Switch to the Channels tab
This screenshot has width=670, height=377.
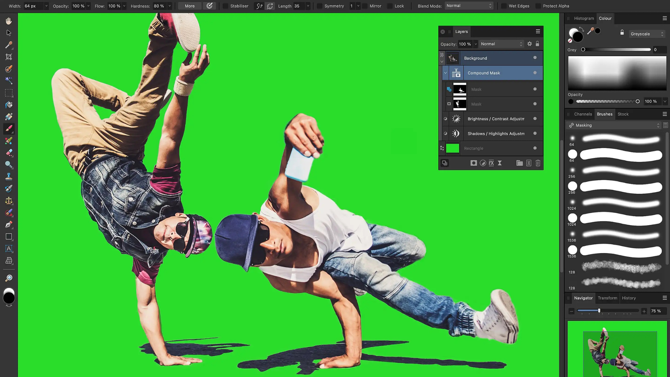tap(583, 114)
